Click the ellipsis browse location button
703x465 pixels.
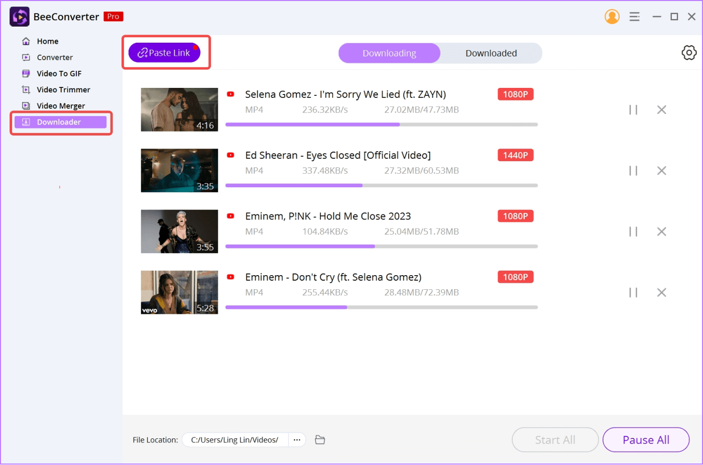pyautogui.click(x=297, y=440)
